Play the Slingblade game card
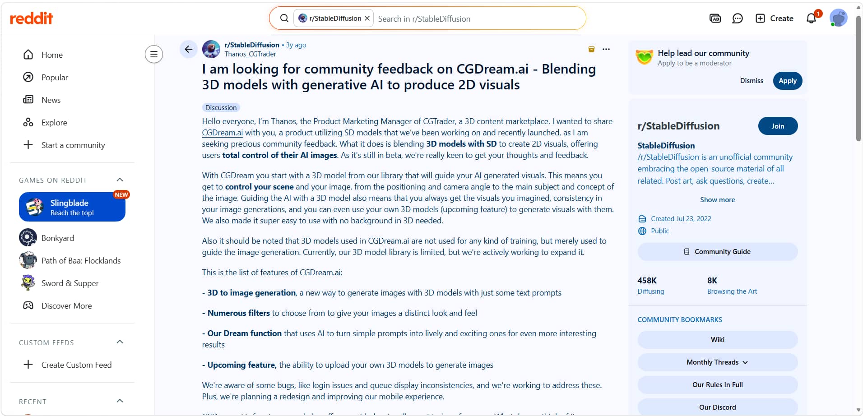 pyautogui.click(x=72, y=207)
